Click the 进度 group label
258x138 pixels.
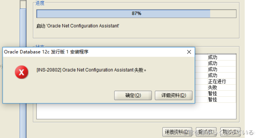pyautogui.click(x=40, y=3)
